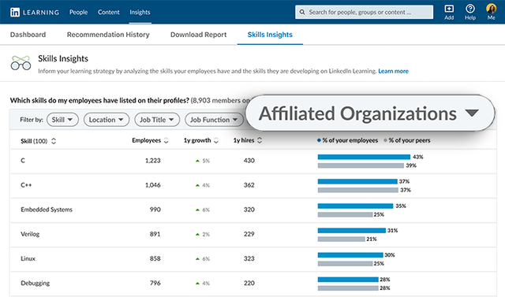Open the Content menu
The image size is (505, 297).
click(x=109, y=13)
